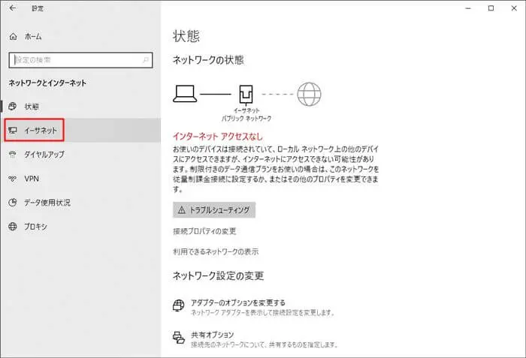Click the データ使用状況 data usage icon
Image resolution: width=526 pixels, height=358 pixels.
coord(12,203)
